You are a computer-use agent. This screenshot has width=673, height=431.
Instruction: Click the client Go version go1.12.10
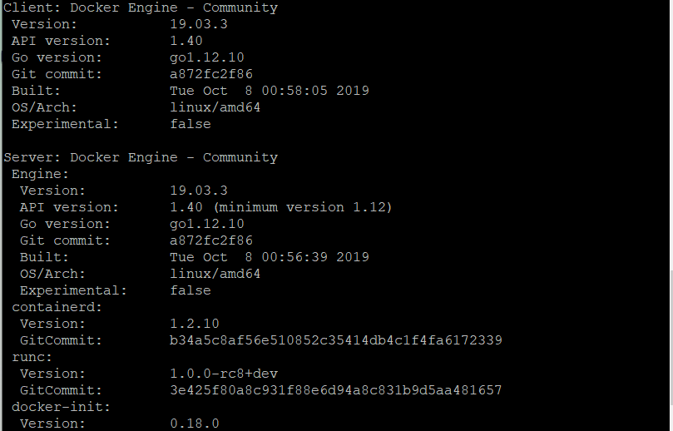click(207, 57)
